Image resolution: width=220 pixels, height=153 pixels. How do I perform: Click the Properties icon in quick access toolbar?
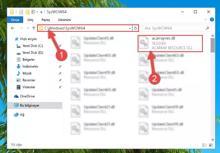21,12
